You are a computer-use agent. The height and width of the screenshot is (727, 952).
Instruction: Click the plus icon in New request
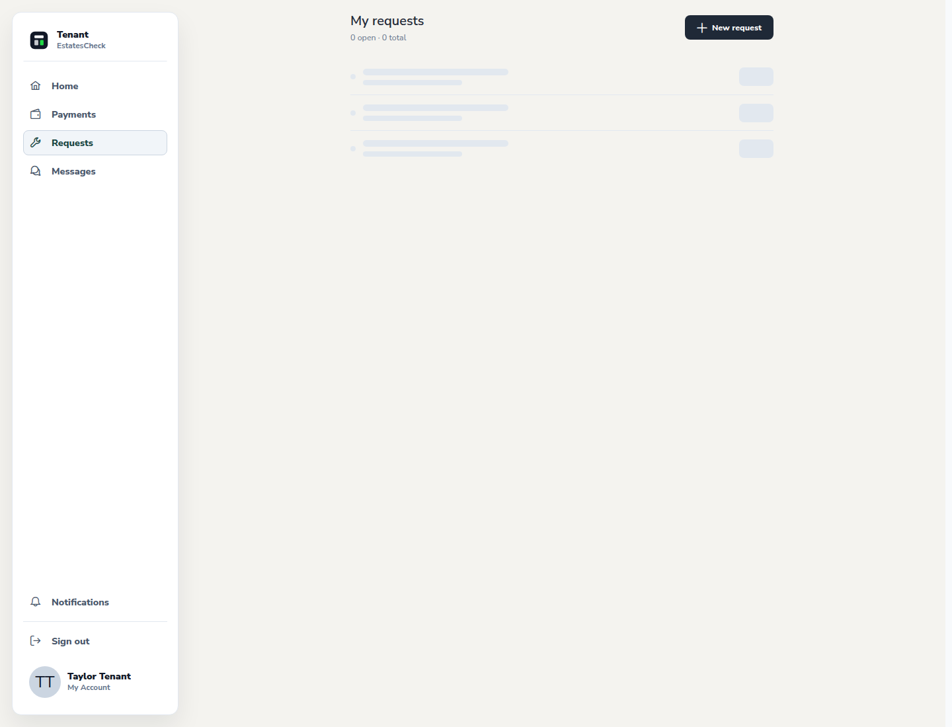[702, 28]
